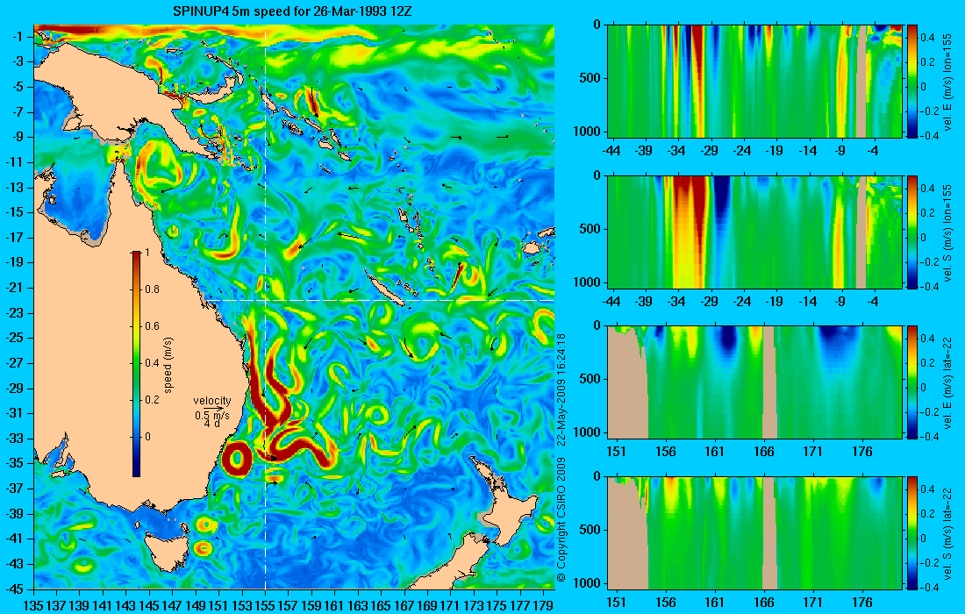Click the "135" longitude label on the main map
This screenshot has width=965, height=614.
tap(33, 605)
